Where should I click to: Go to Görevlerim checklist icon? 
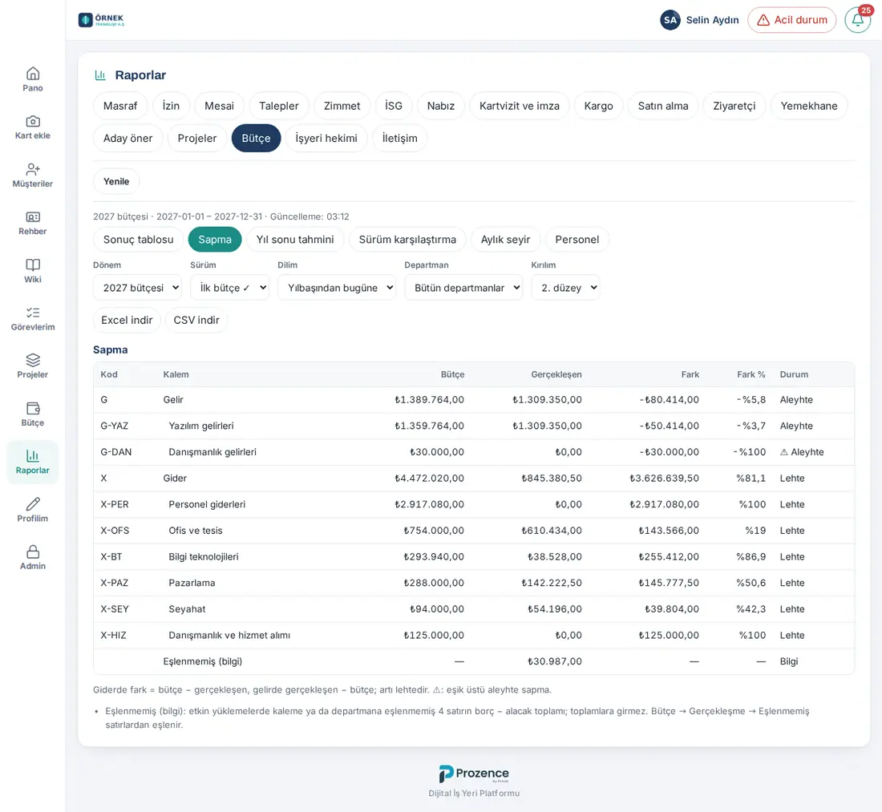[33, 313]
